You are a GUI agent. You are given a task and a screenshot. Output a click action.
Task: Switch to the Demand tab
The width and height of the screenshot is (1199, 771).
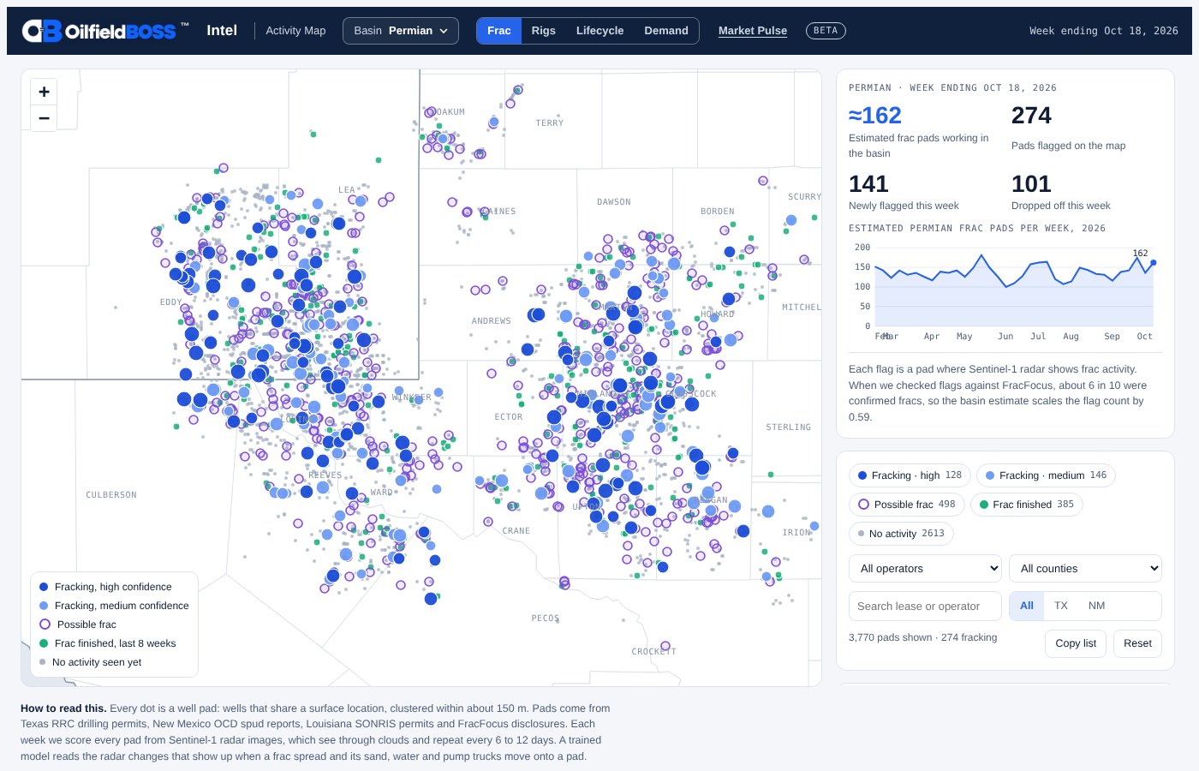coord(666,31)
